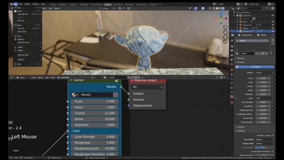This screenshot has height=160, width=284.
Task: Toggle visibility of Suzanne.002 object
Action: coord(273,32)
